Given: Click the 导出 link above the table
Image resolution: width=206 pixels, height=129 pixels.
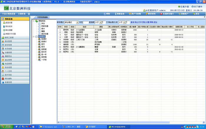Looking at the screenshot, I should tap(136, 22).
